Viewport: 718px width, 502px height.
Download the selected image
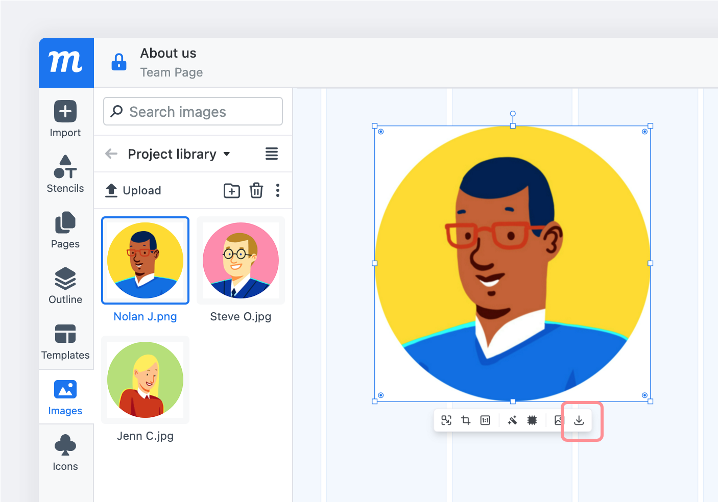(x=579, y=420)
